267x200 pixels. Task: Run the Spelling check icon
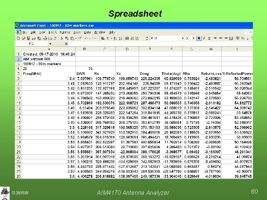tap(56, 39)
